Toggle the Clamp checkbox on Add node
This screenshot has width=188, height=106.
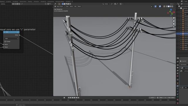pos(5,42)
